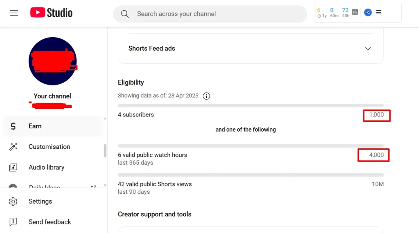Open Daily Ideas external link icon

93,187
